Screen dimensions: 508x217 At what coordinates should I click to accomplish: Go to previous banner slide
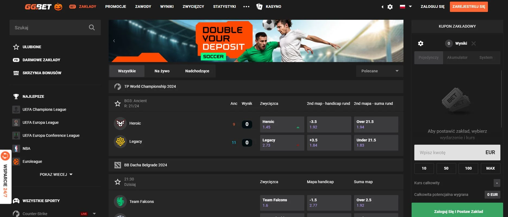(114, 41)
